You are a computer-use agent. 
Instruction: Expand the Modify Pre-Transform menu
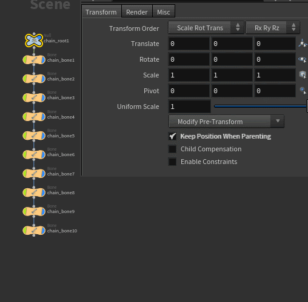point(226,121)
